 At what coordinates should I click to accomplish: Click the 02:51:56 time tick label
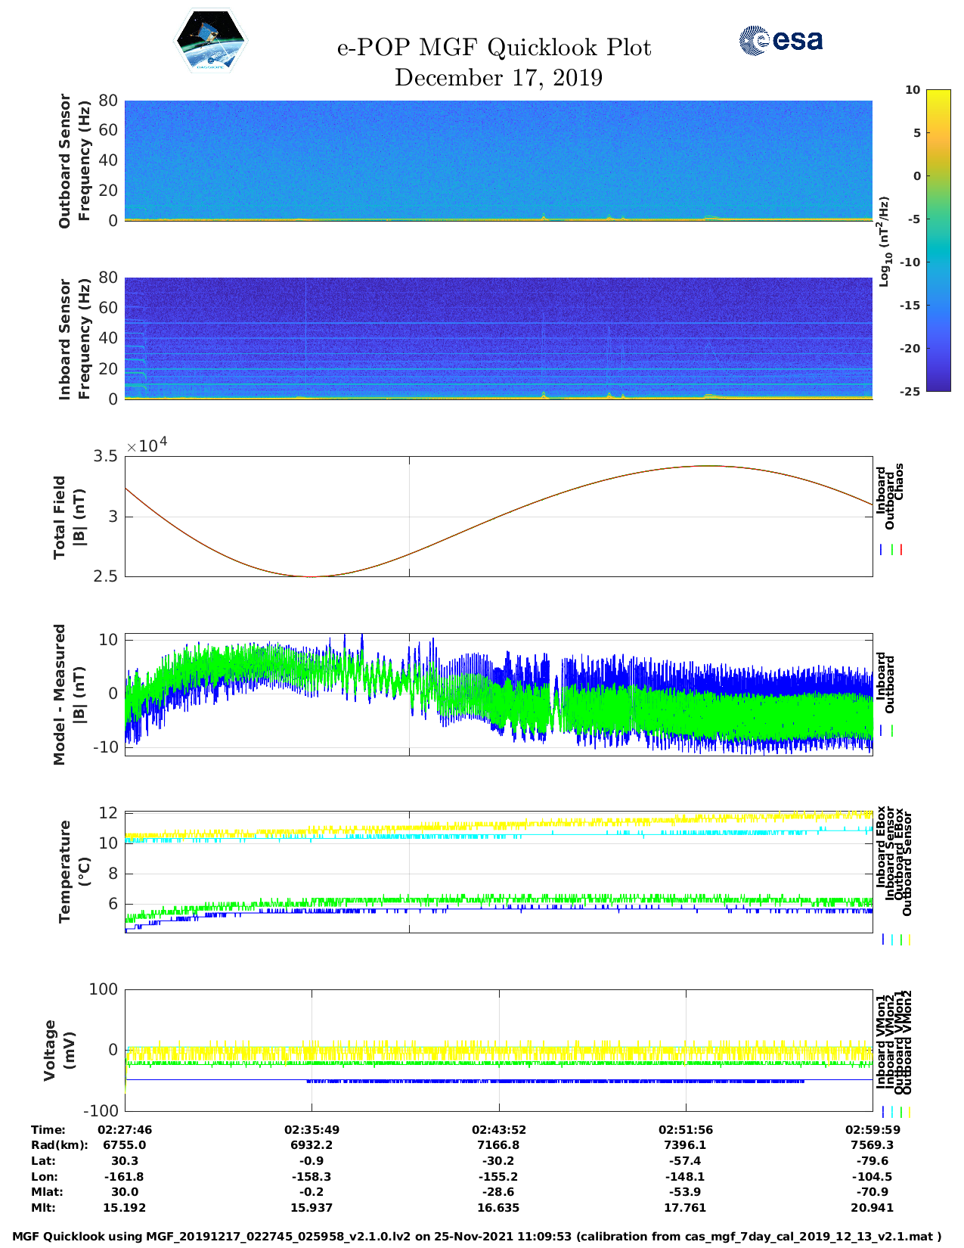point(686,1130)
